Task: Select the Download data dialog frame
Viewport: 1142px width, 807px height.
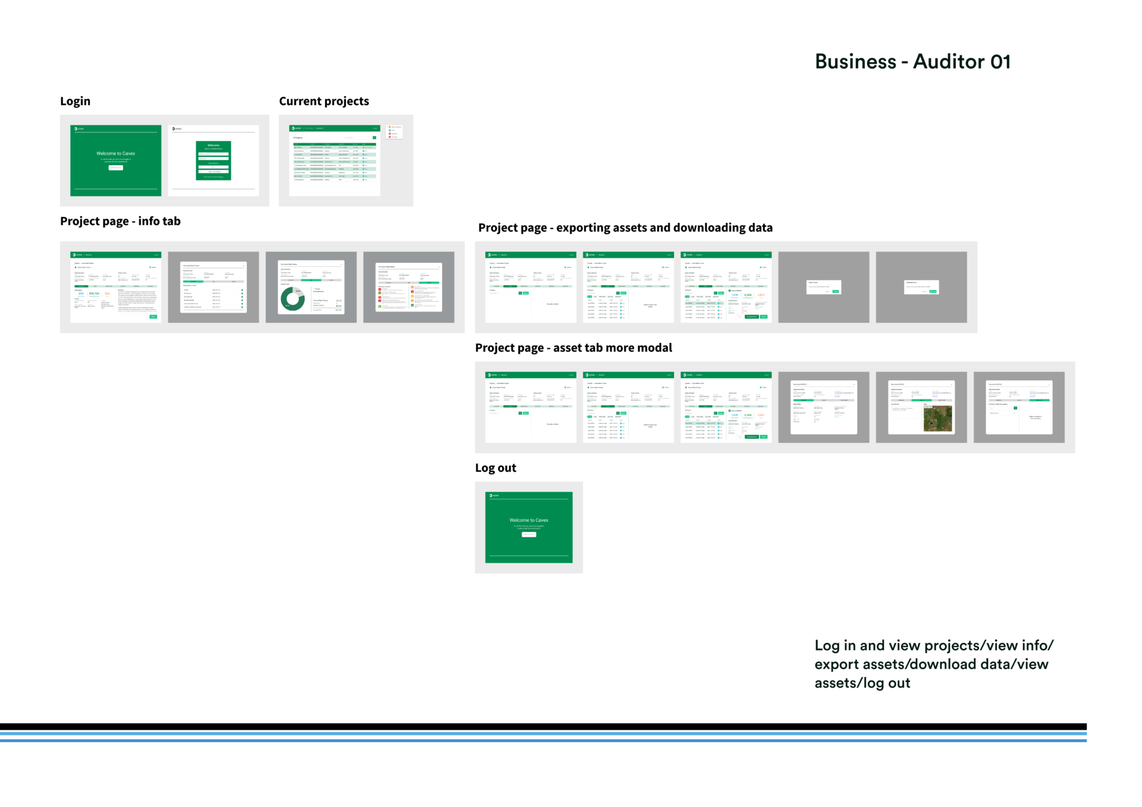Action: click(921, 287)
